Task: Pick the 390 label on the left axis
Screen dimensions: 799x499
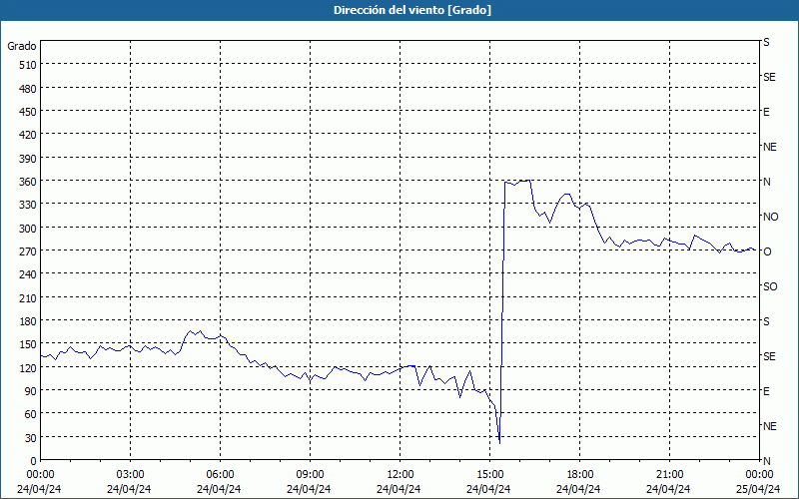Action: coord(28,159)
